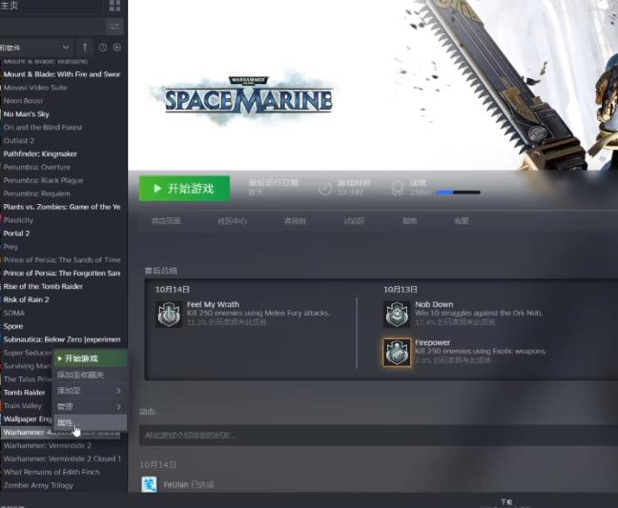Select Outlast 2 in library

19,141
